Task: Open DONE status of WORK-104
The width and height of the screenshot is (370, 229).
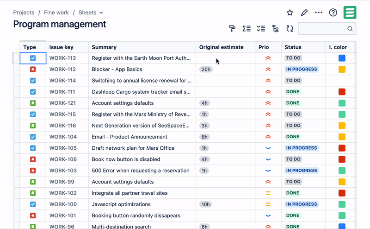Action: tap(293, 137)
